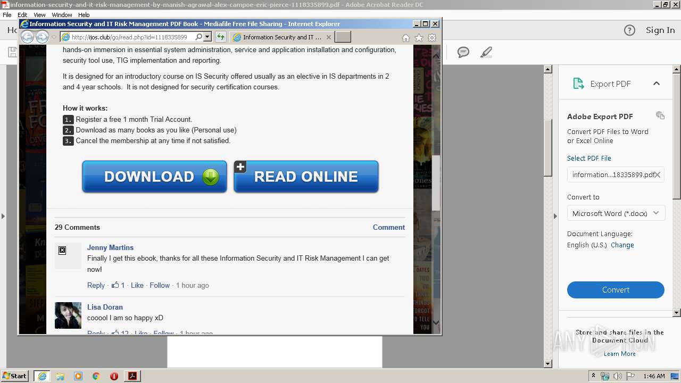Open the IE address bar dropdown arrow
681x383 pixels.
[x=207, y=37]
